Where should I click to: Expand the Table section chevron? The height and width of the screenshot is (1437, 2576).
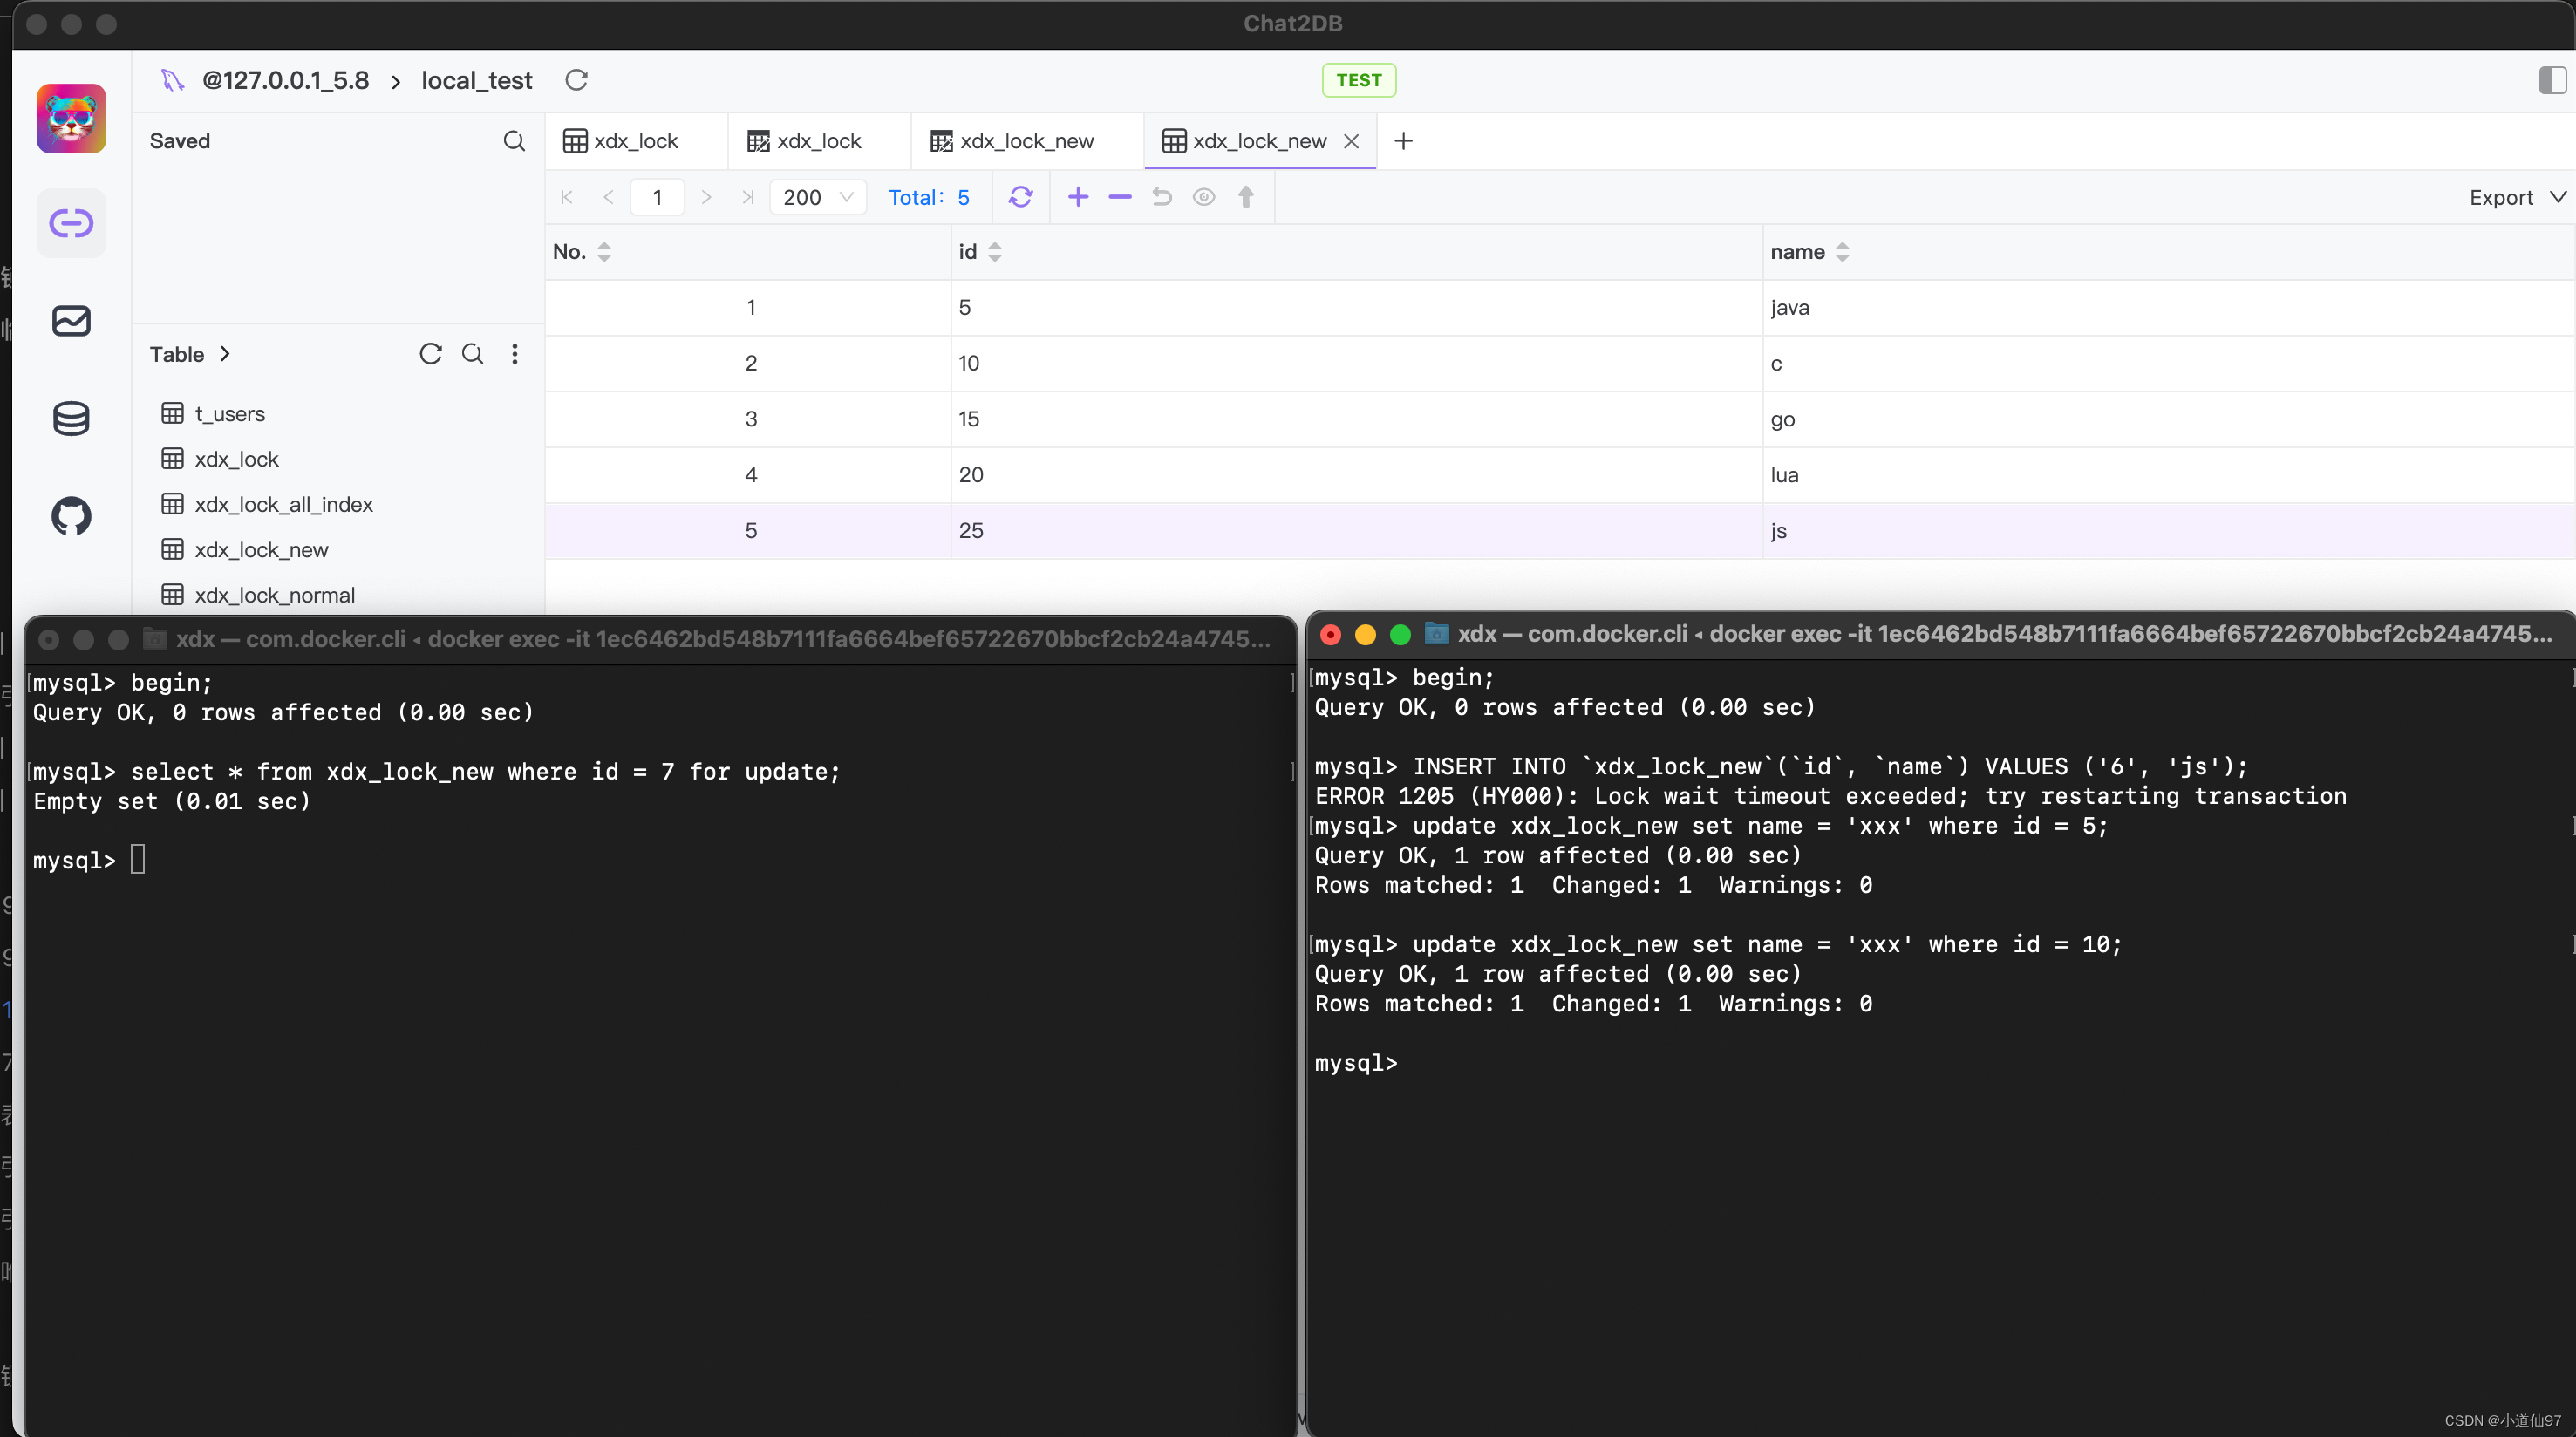click(225, 354)
